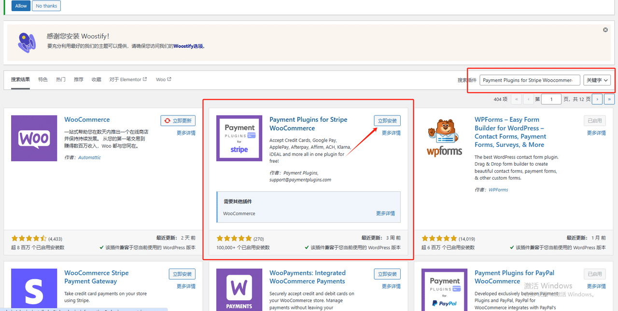This screenshot has width=618, height=311.
Task: Open the Woostify选项 link
Action: tap(188, 46)
